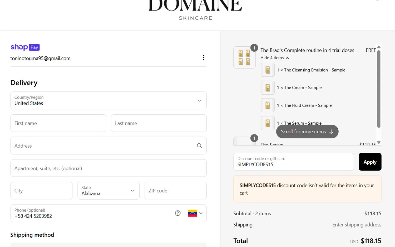Open the Venezuela flag country code selector
Screen dimensions: 395x247
tap(195, 213)
